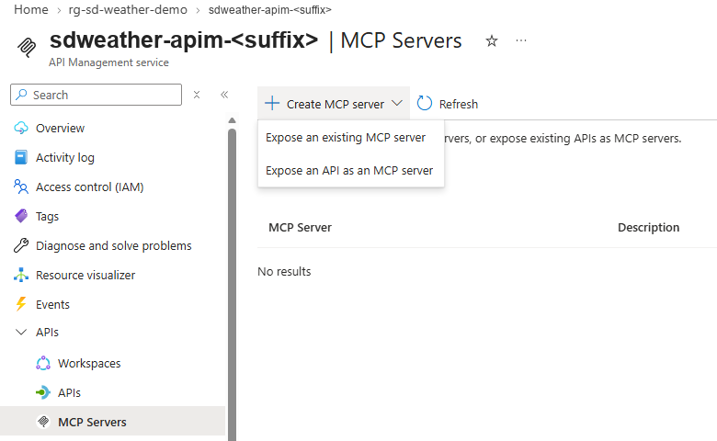Go to Home breadcrumb

point(30,9)
